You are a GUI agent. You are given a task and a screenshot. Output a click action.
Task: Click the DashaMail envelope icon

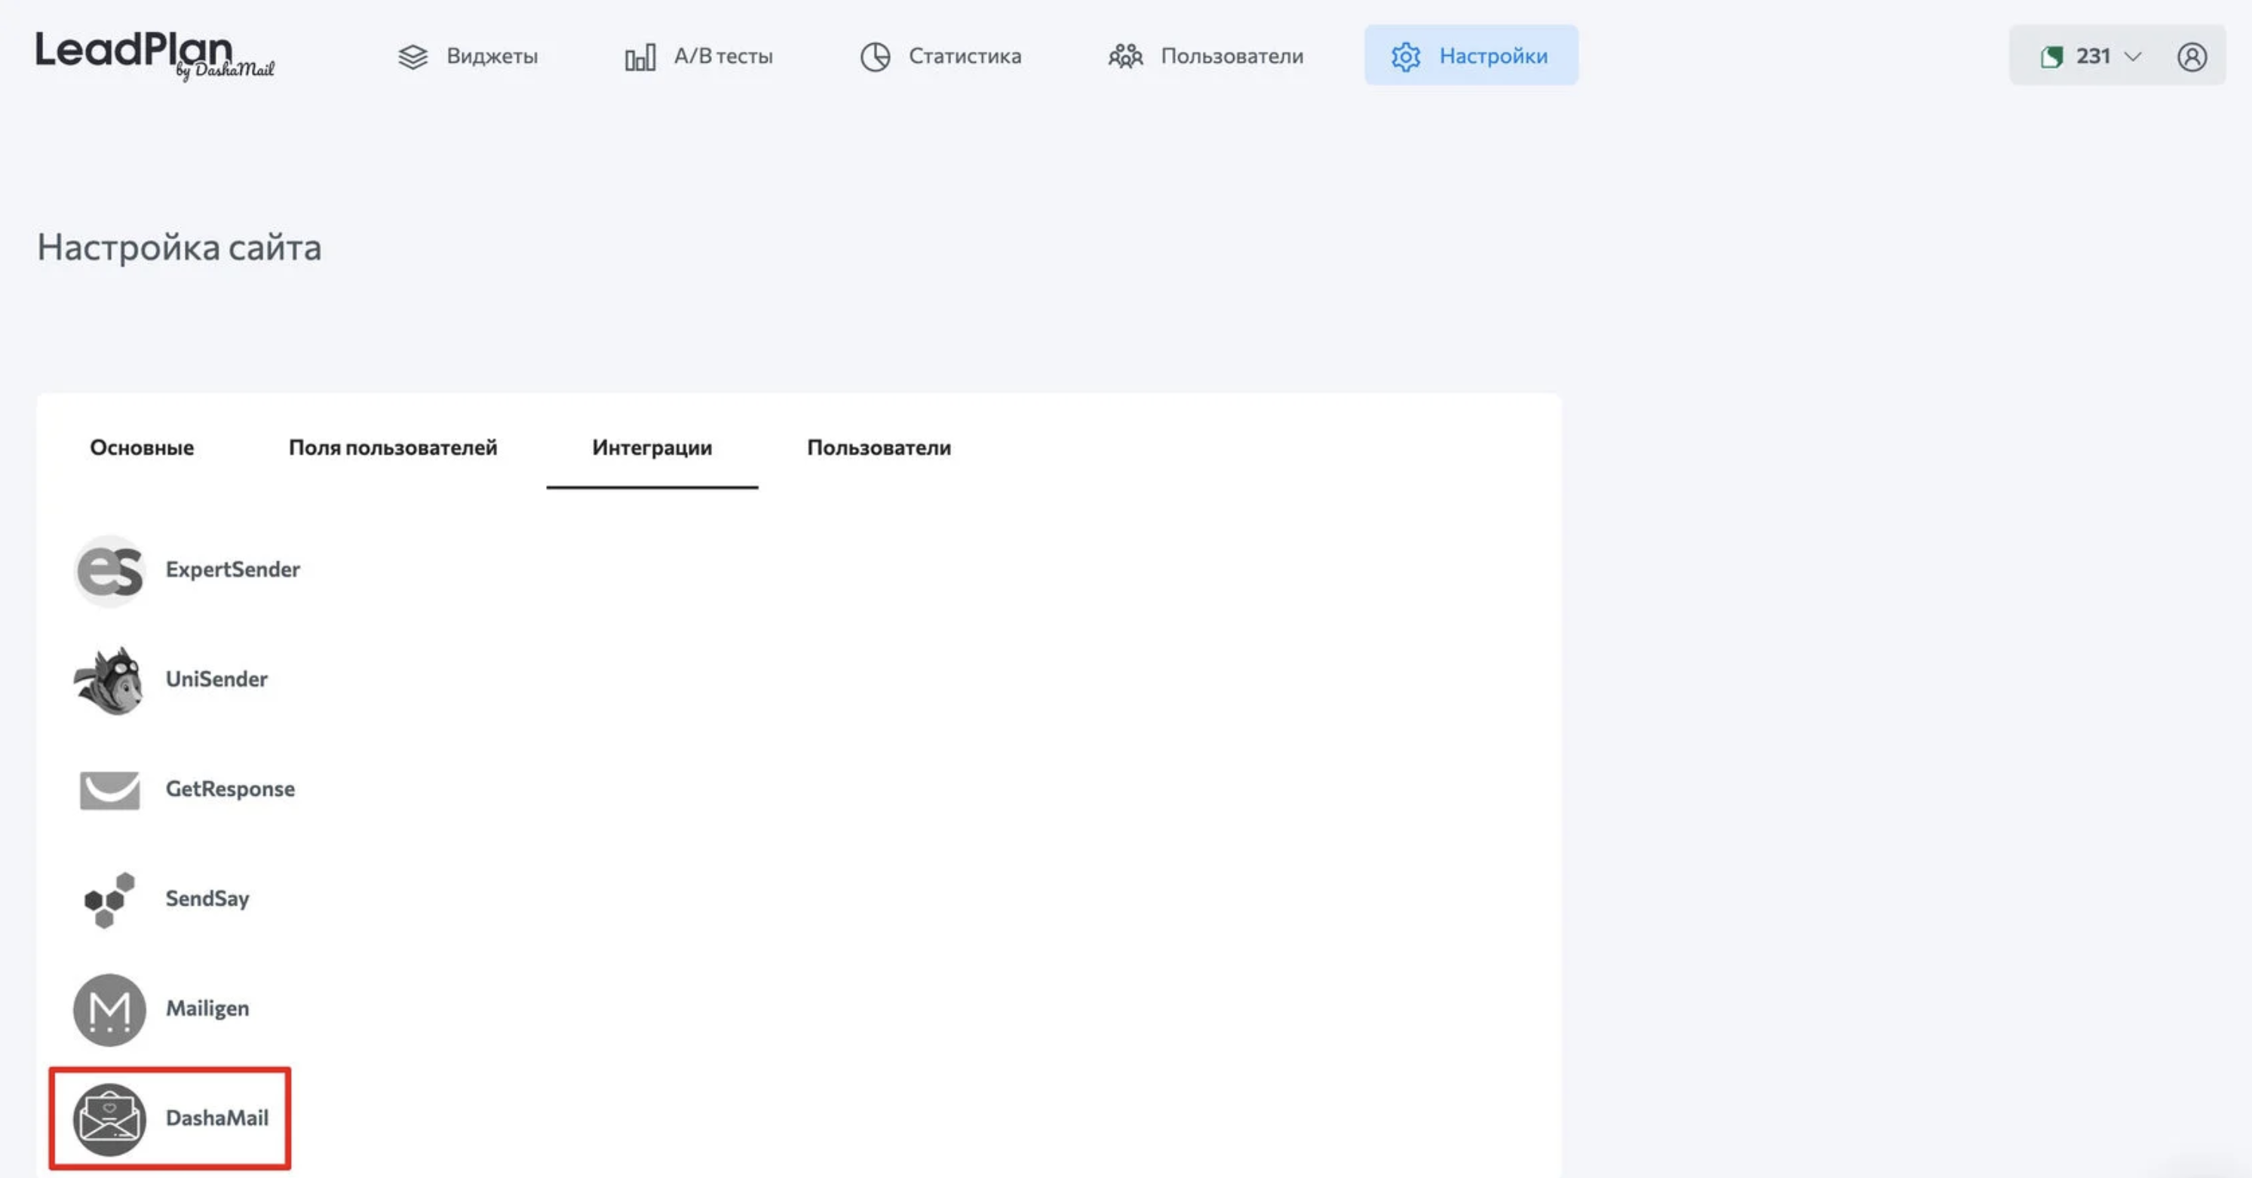pos(109,1118)
